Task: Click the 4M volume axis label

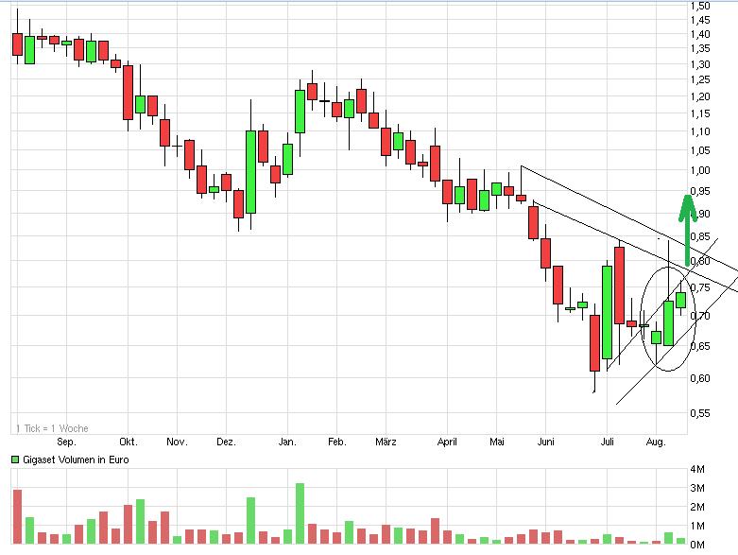Action: (697, 469)
